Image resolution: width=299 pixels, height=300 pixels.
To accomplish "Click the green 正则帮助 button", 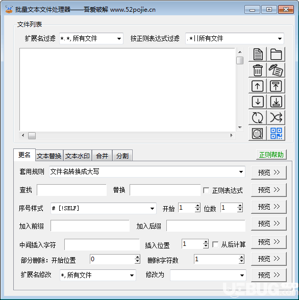I will [x=271, y=155].
